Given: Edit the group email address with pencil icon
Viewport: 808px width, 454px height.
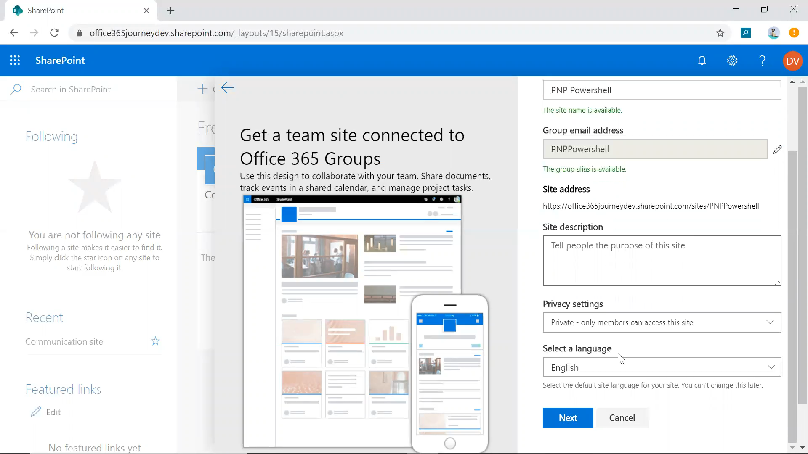Looking at the screenshot, I should pyautogui.click(x=777, y=149).
